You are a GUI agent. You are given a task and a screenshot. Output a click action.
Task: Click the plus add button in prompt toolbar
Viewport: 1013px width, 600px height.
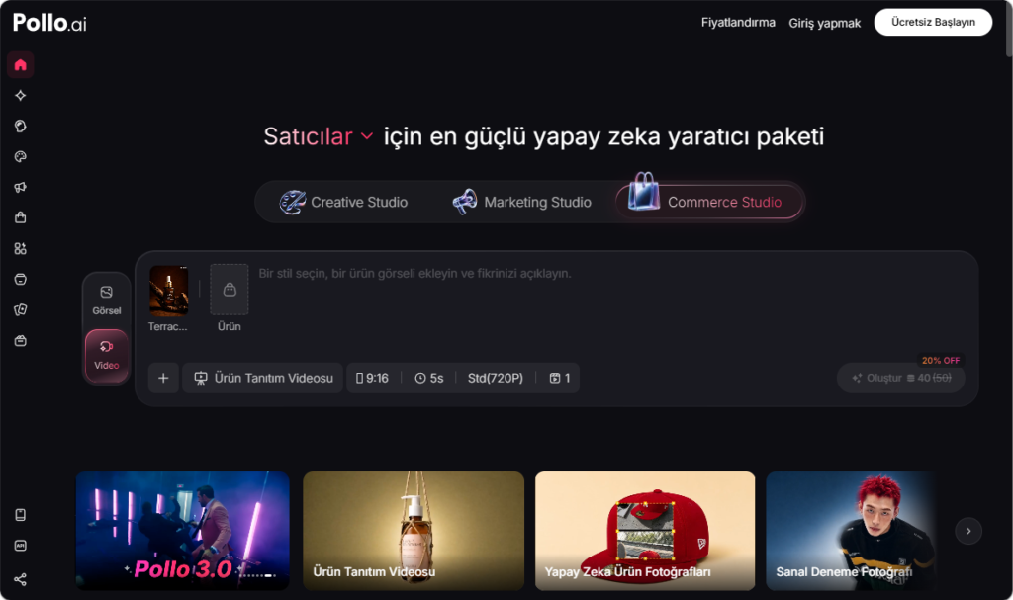pos(163,378)
